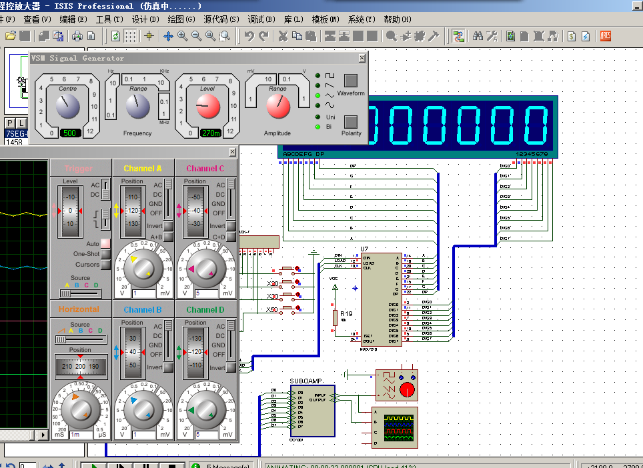
Task: Adjust the trigger Source A B C D slider
Action: point(80,293)
